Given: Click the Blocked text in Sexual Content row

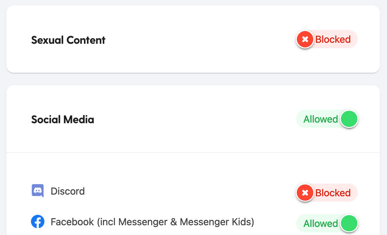Looking at the screenshot, I should (x=333, y=39).
